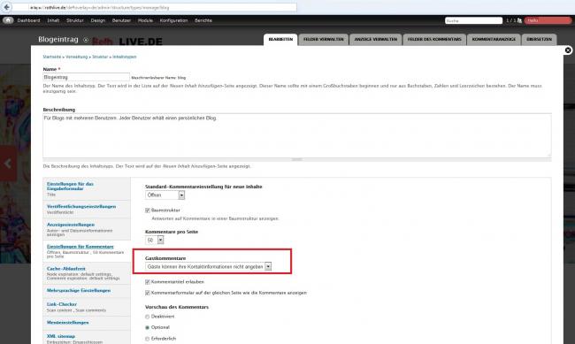Click the browser back arrow button
Image resolution: width=575 pixels, height=344 pixels.
[6, 7]
